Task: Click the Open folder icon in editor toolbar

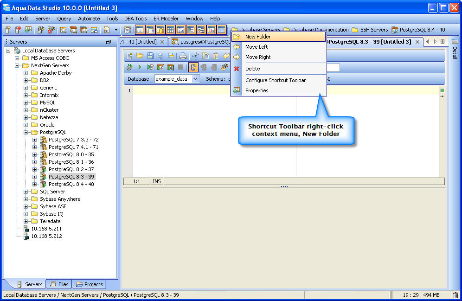Action: [140, 56]
